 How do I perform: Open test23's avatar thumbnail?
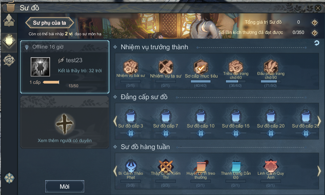click(x=40, y=67)
